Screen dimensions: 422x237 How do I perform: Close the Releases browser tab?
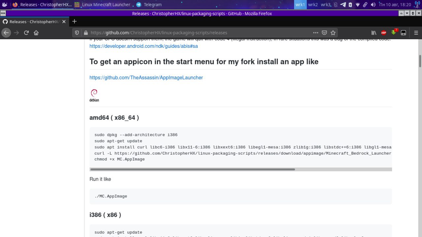coord(64,22)
